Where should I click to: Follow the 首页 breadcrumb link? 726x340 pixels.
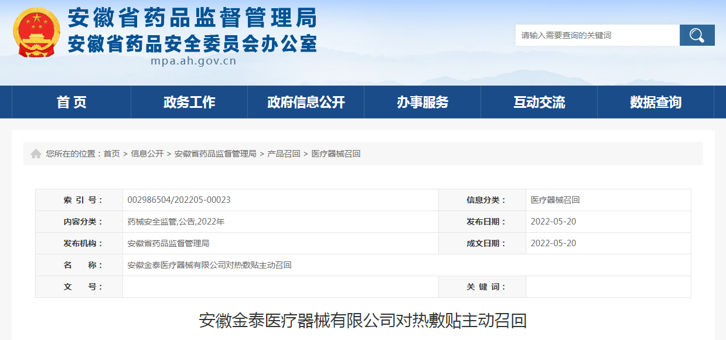tap(112, 154)
